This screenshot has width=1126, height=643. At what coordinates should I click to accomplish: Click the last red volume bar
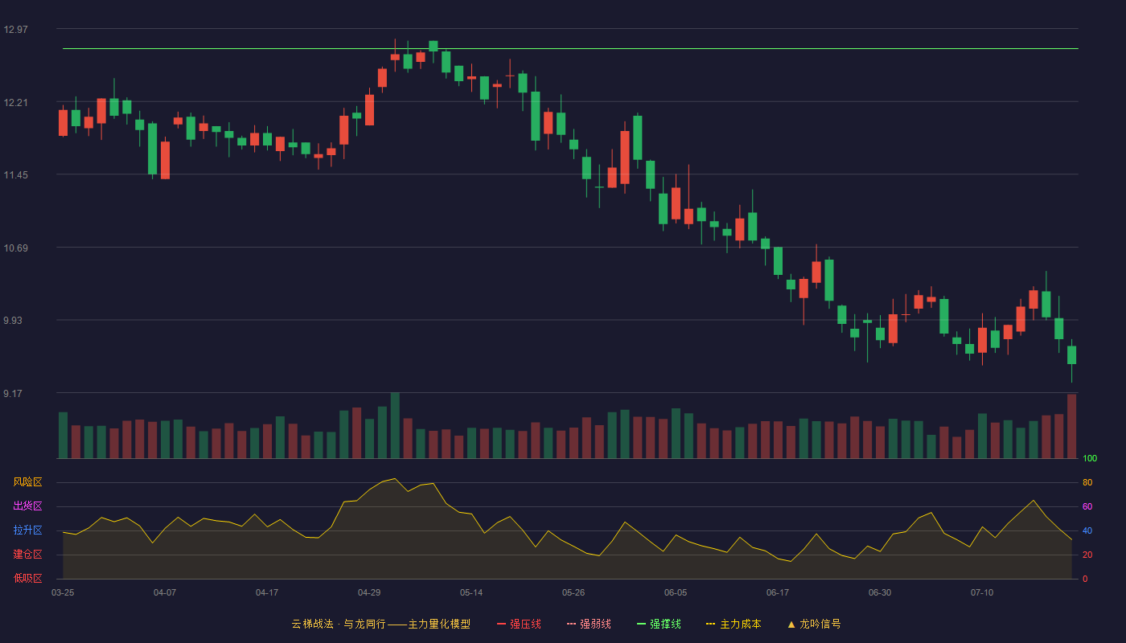click(1071, 426)
